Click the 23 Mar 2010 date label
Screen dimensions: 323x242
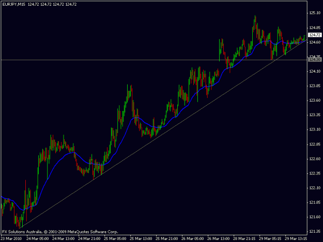(x=11, y=239)
